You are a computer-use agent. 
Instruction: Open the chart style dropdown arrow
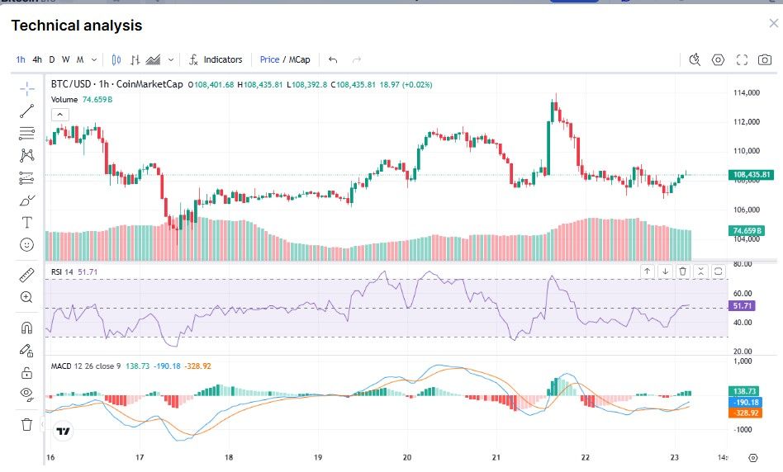[x=171, y=59]
